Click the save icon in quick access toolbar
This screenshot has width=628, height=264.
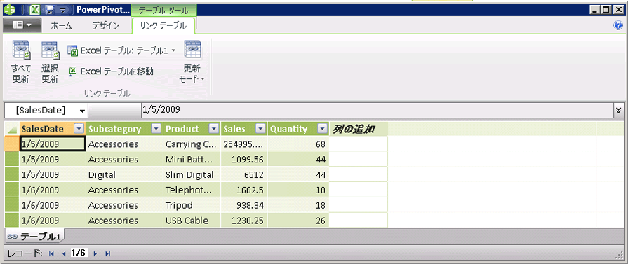click(x=50, y=9)
